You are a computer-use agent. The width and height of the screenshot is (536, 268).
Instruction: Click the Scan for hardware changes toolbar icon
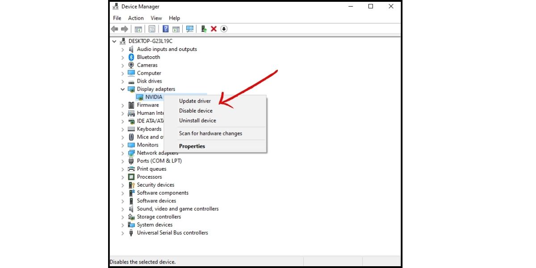[190, 29]
